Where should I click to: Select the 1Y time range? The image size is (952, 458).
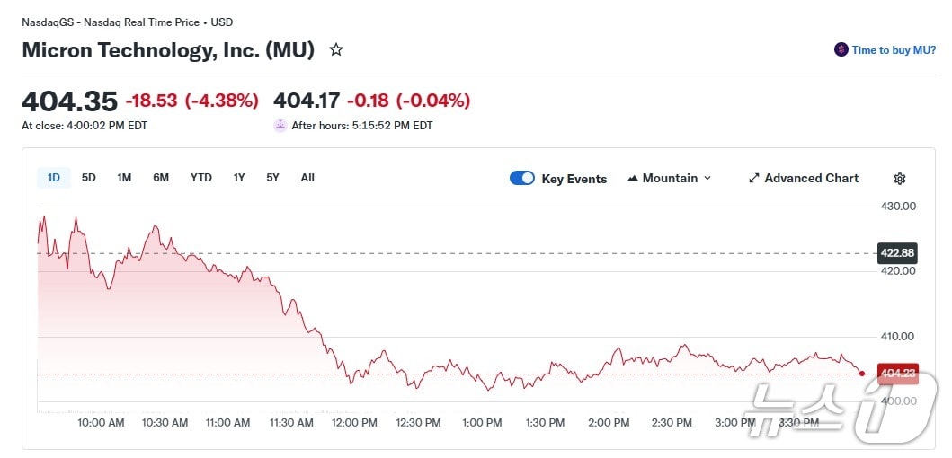(239, 178)
